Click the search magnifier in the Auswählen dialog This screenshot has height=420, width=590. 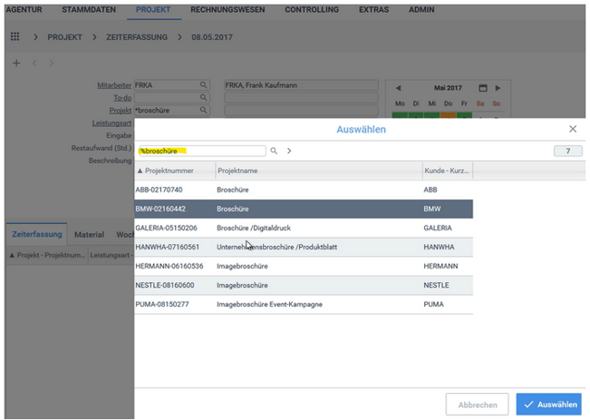point(274,151)
